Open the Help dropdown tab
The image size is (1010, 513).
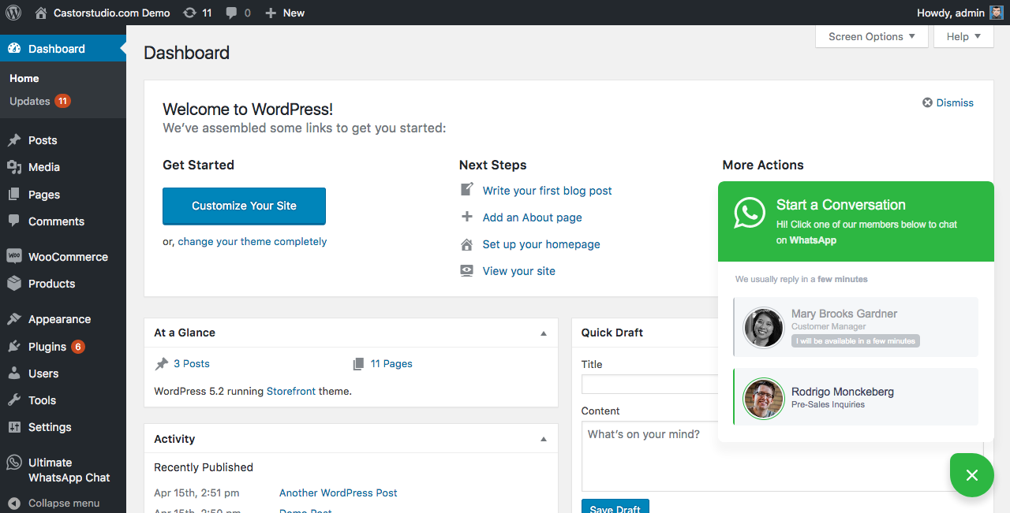tap(963, 36)
